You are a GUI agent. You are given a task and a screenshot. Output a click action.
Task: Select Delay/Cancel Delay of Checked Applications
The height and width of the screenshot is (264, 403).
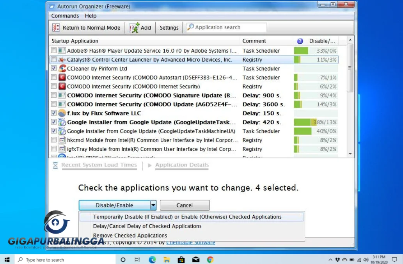tap(192, 226)
